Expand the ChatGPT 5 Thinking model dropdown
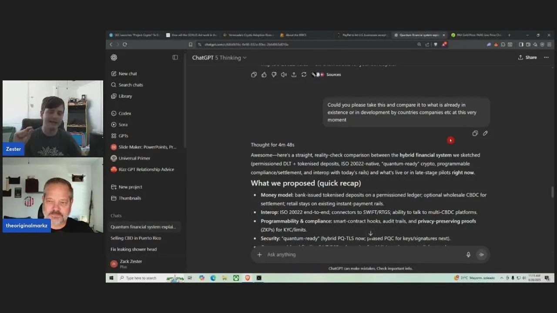This screenshot has height=313, width=557. [219, 57]
